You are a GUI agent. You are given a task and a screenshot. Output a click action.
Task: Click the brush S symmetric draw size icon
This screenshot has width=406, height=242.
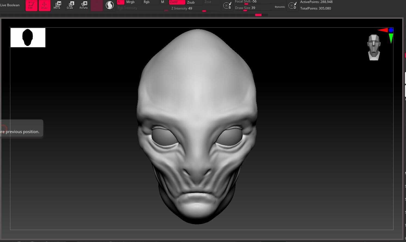point(227,5)
